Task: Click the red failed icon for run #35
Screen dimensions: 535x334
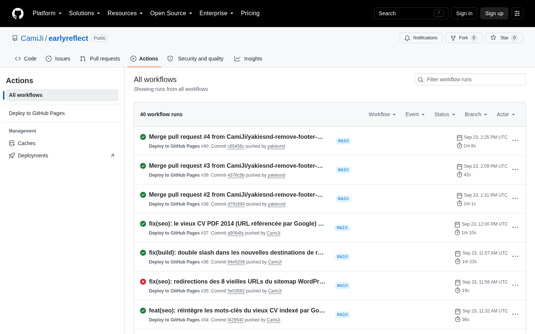Action: [x=143, y=282]
